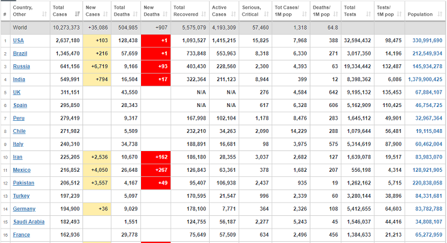Select World new cases +35,086
447x243 pixels.
coord(98,28)
